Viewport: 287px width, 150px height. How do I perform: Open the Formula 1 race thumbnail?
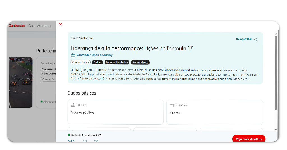[x=21, y=82]
